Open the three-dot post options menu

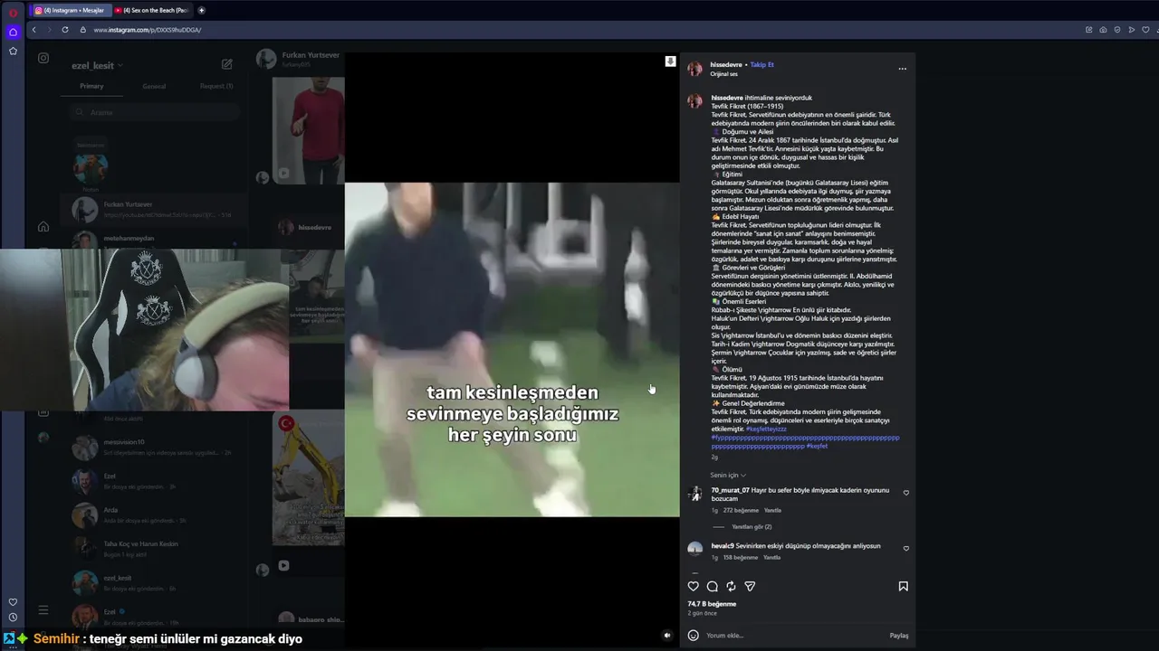point(902,69)
